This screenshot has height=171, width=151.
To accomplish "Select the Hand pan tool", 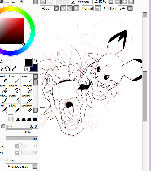I will coord(7,68).
